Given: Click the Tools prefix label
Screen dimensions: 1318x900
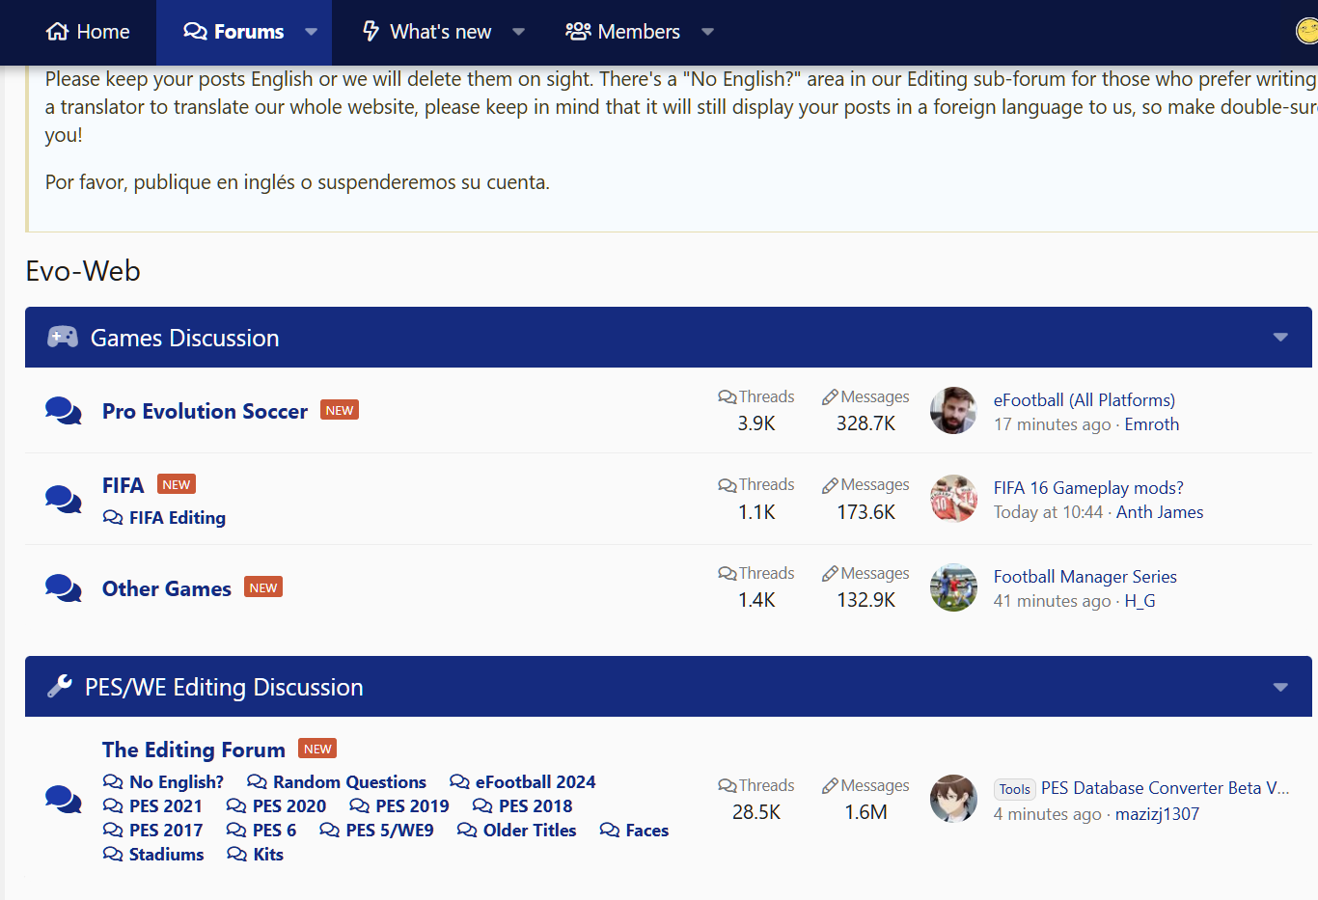Looking at the screenshot, I should pyautogui.click(x=1015, y=789).
